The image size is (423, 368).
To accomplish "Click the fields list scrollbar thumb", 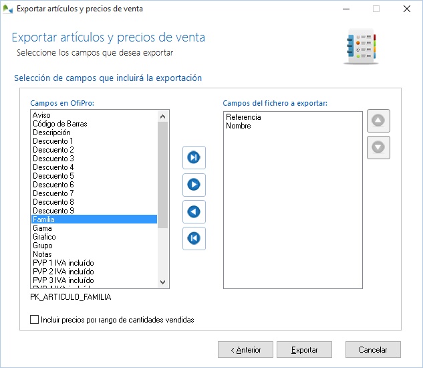I will click(162, 175).
